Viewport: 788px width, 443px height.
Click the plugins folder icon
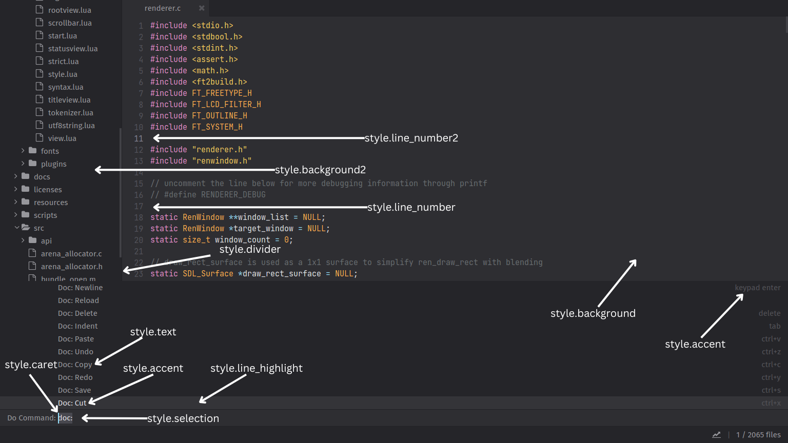coord(33,163)
